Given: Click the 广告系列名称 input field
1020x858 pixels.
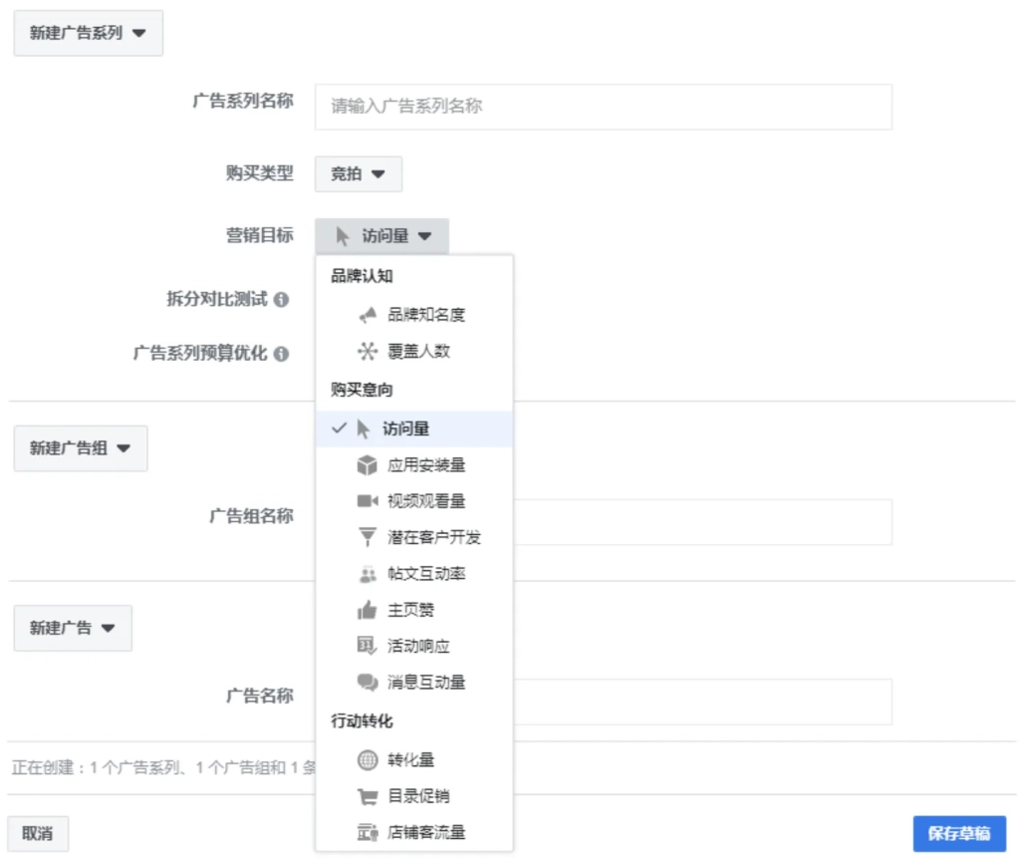Looking at the screenshot, I should point(603,106).
